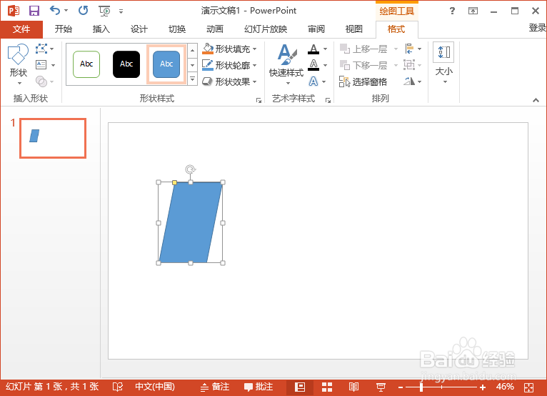Open the 形状 shapes gallery button
The height and width of the screenshot is (396, 547).
pos(18,64)
